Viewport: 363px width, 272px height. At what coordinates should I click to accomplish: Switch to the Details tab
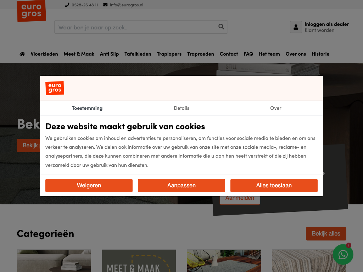(181, 108)
